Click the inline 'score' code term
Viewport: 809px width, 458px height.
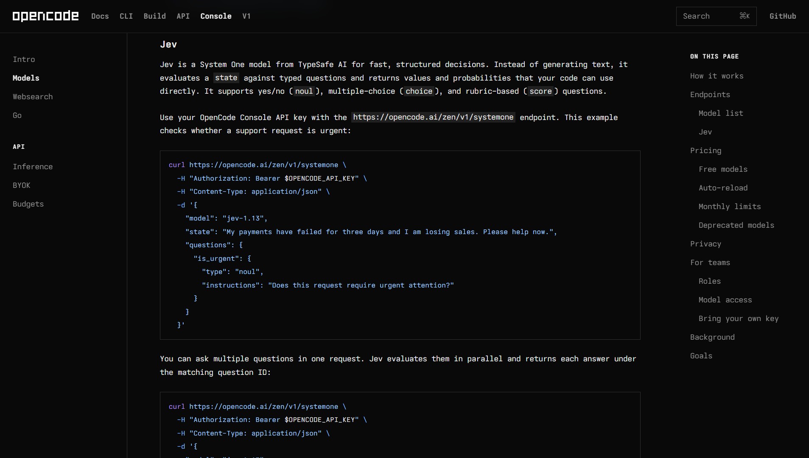pyautogui.click(x=540, y=91)
